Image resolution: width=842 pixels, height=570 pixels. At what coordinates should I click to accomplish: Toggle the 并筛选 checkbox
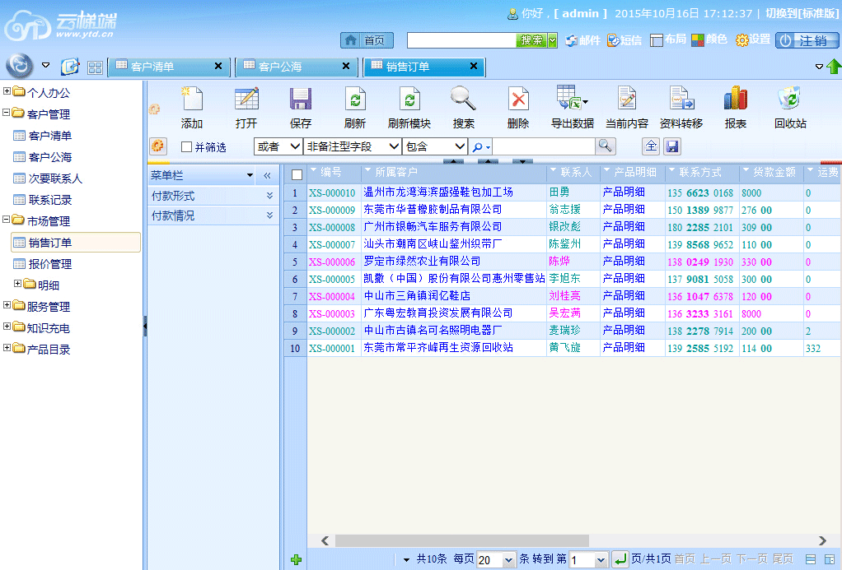[x=186, y=147]
